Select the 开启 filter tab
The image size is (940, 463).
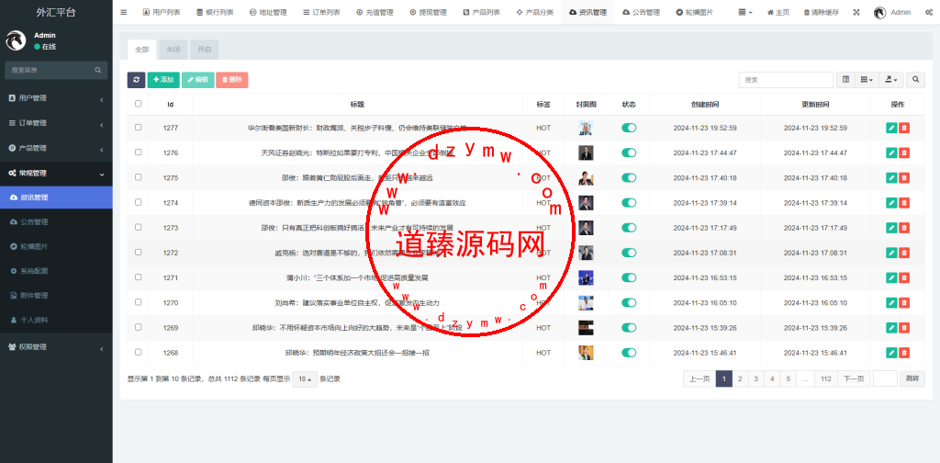click(x=205, y=50)
